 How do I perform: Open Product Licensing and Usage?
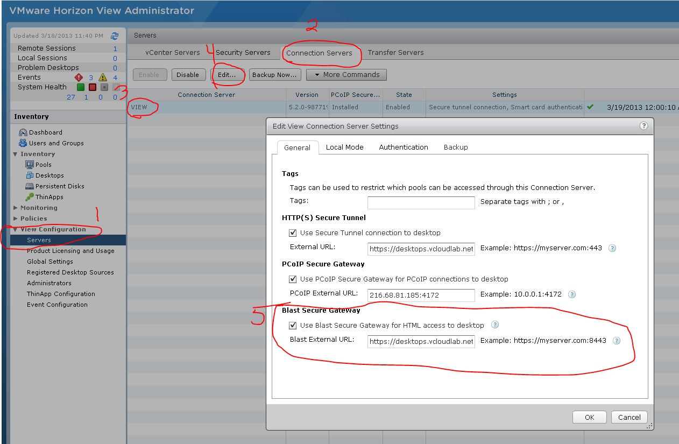(70, 251)
